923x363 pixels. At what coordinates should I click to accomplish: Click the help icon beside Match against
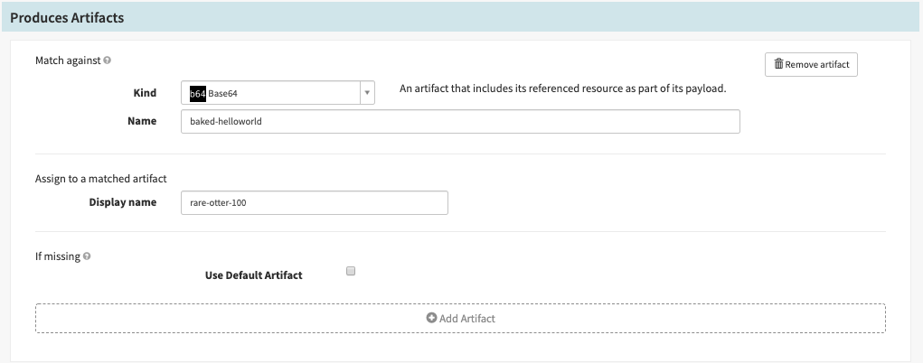pyautogui.click(x=108, y=60)
